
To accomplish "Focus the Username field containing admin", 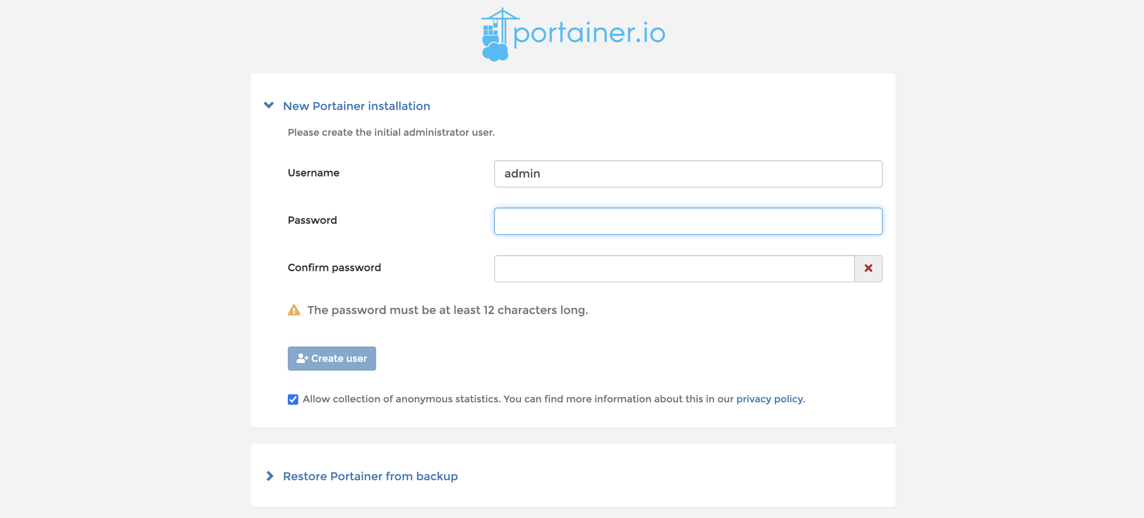I will pos(688,174).
